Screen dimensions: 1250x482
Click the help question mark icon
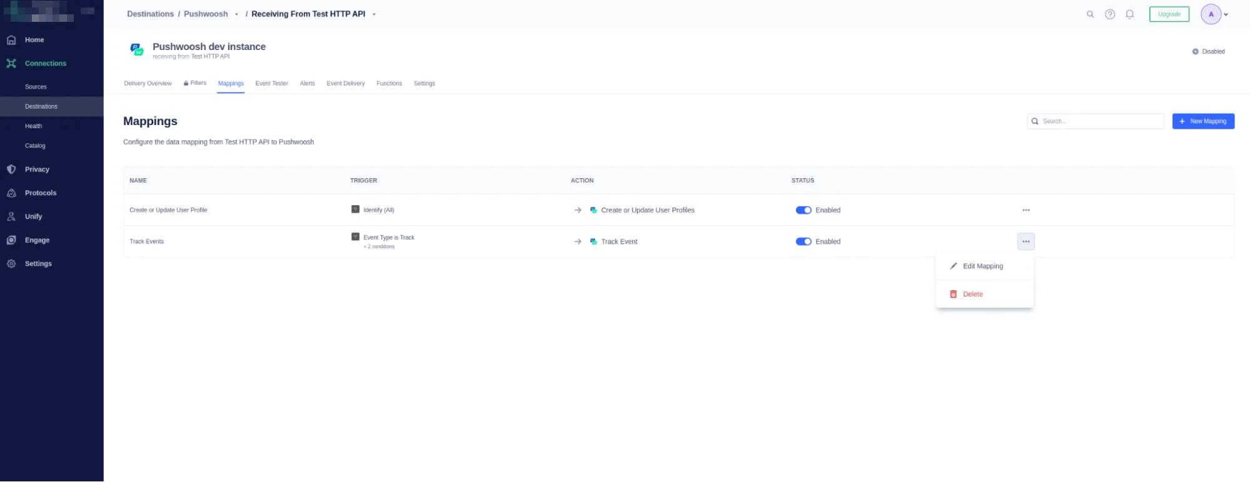(x=1109, y=14)
